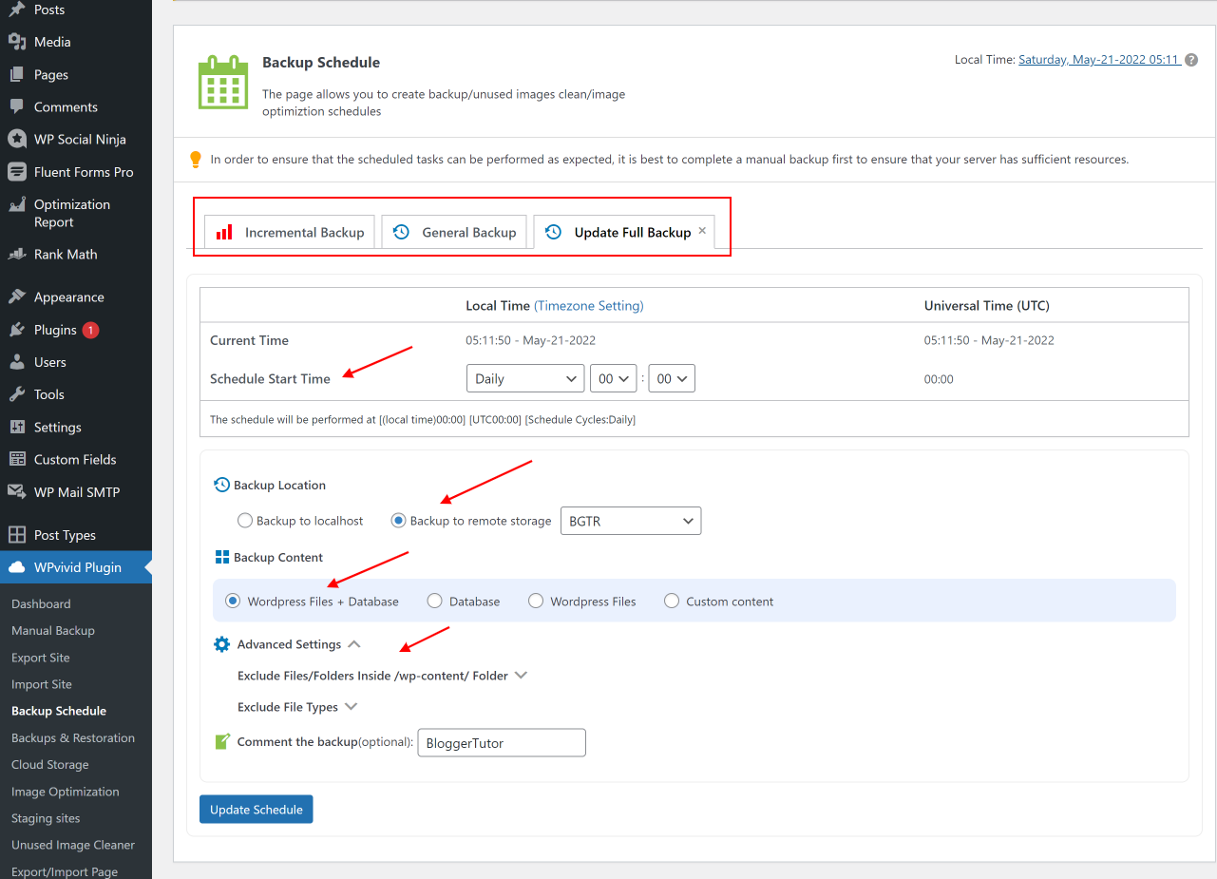Open the BGTR remote storage dropdown

(x=631, y=521)
